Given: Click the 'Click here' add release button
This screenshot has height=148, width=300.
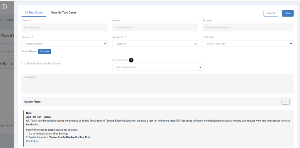Looking at the screenshot, I should pos(45,51).
